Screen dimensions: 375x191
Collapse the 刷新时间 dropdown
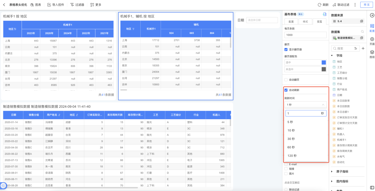click(323, 105)
